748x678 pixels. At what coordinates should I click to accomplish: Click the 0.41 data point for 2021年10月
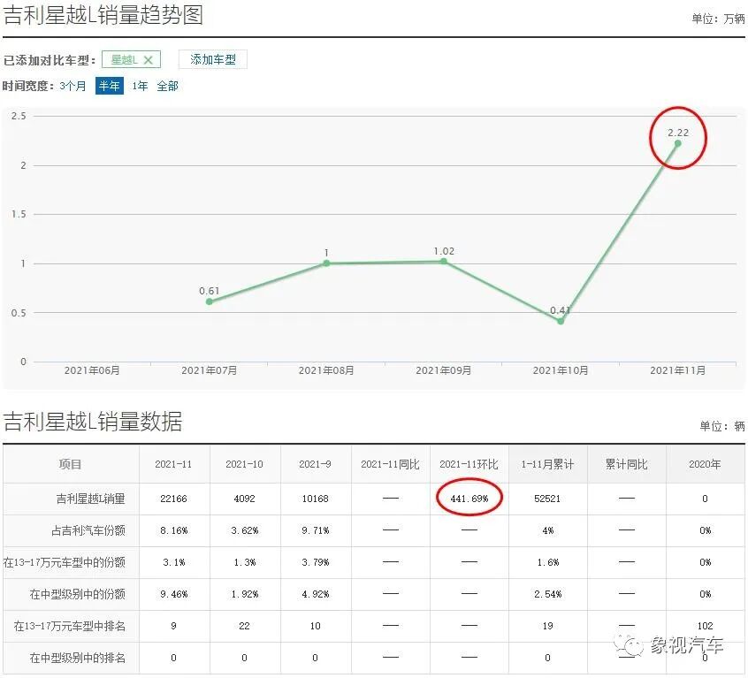click(561, 322)
